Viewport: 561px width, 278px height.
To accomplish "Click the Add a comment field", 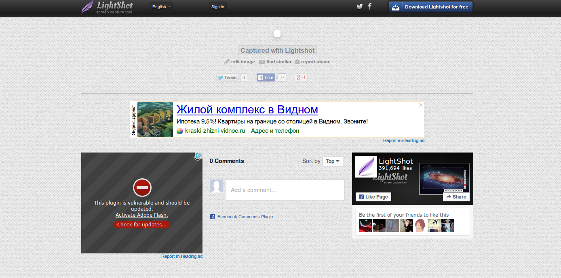I will (285, 190).
